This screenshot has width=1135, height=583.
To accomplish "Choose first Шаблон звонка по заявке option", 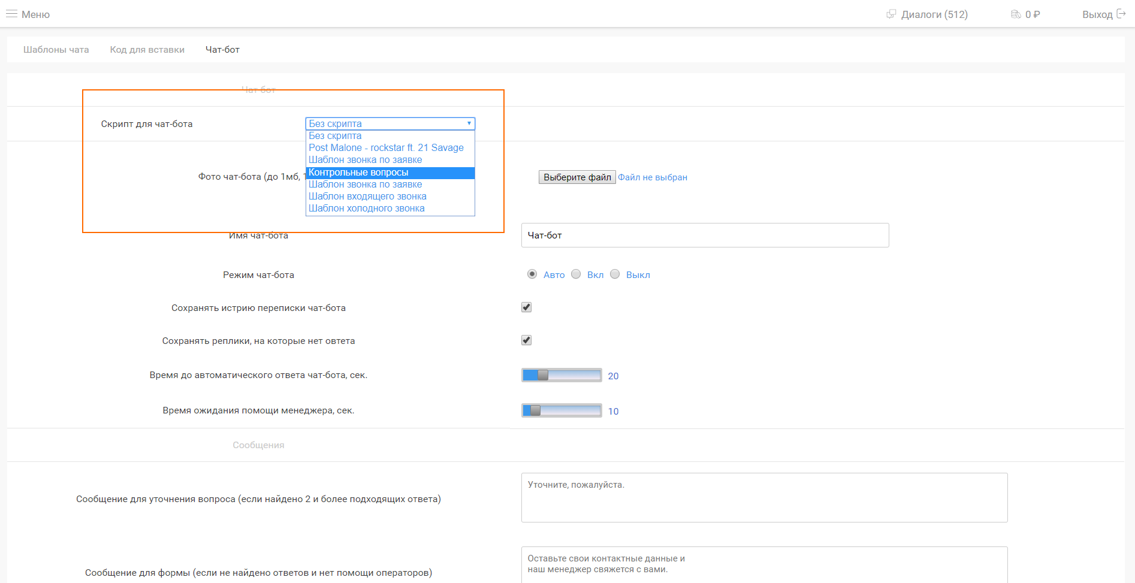I will [x=390, y=160].
